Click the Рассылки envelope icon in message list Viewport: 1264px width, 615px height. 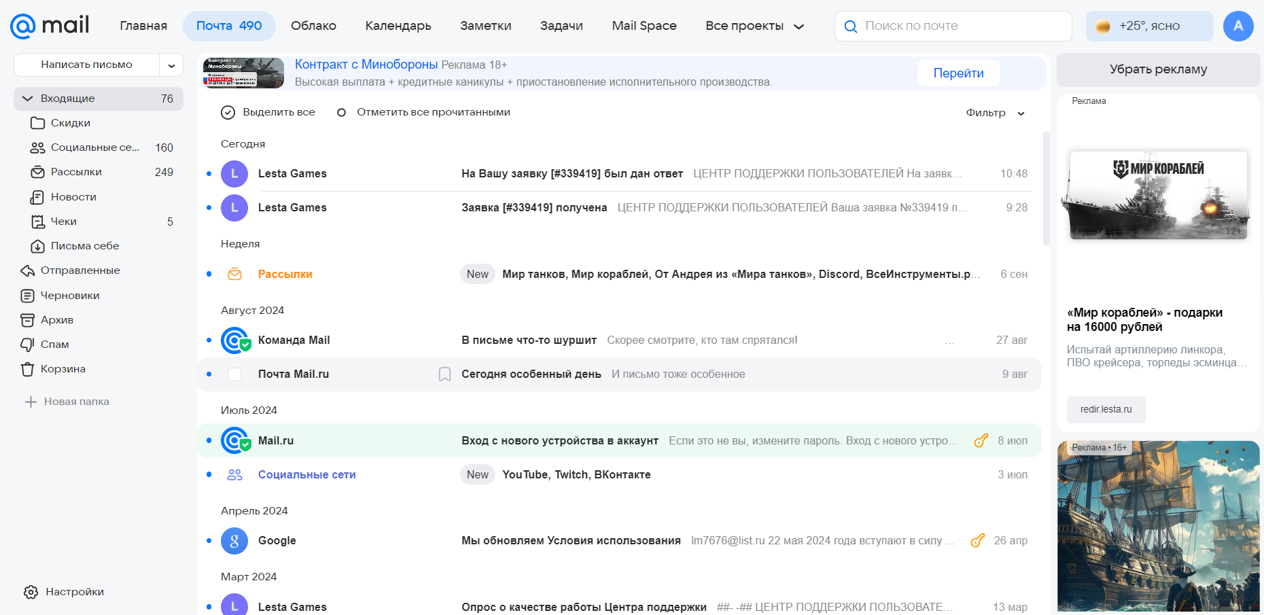click(x=234, y=275)
